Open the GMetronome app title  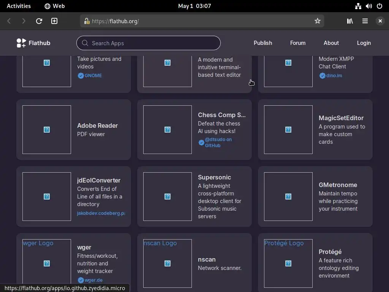[338, 185]
